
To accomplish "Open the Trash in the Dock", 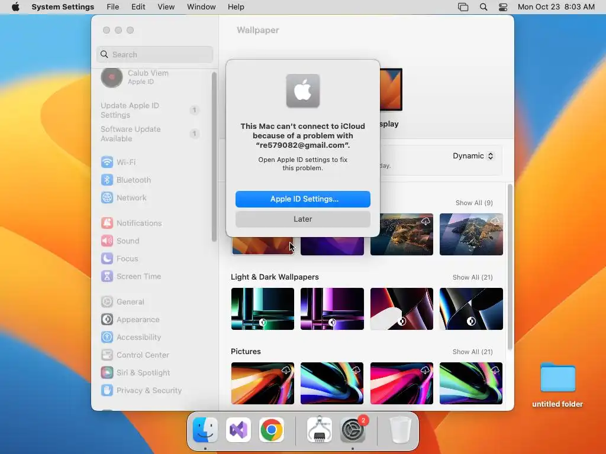I will [x=400, y=430].
